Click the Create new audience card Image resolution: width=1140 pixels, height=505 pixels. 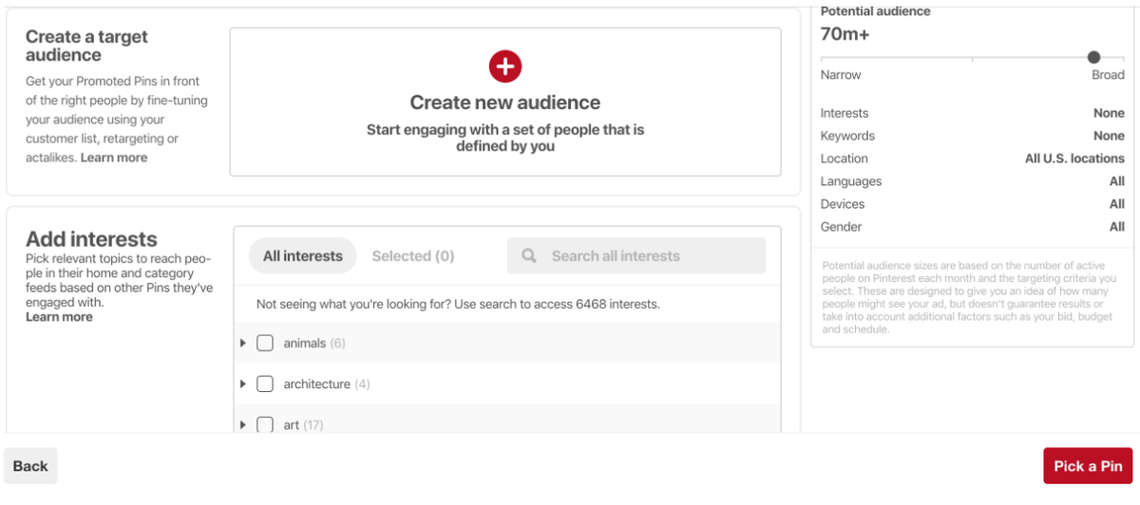tap(505, 102)
